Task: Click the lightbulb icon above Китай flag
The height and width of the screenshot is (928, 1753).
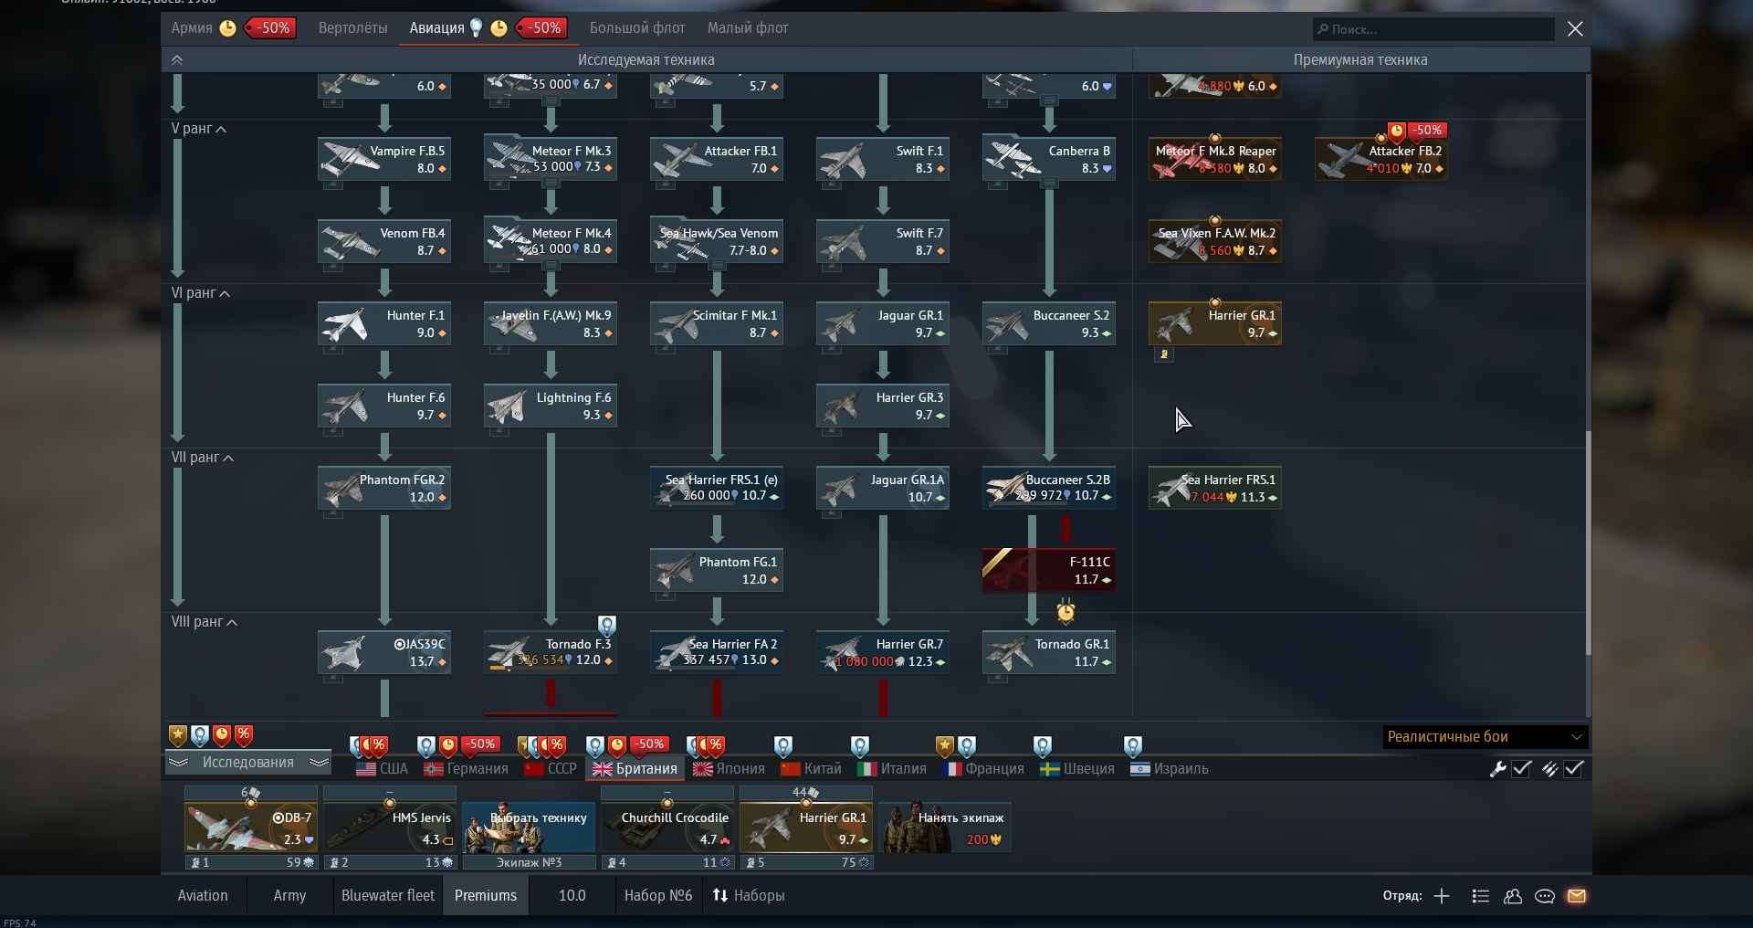Action: 783,746
